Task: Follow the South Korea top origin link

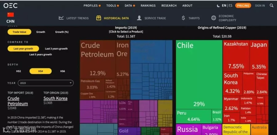Action: click(55, 98)
